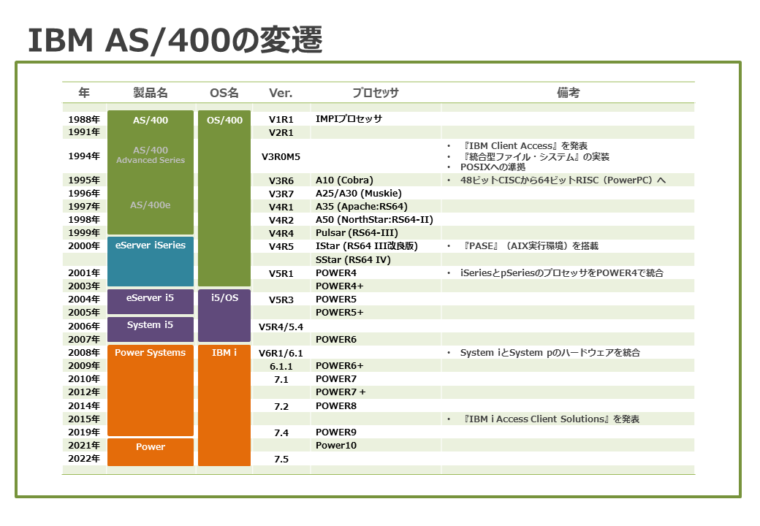Click the version cell "V1R1"
The width and height of the screenshot is (760, 526).
(281, 120)
